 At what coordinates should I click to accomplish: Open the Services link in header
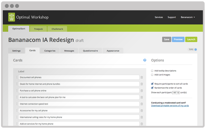pyautogui.click(x=159, y=17)
